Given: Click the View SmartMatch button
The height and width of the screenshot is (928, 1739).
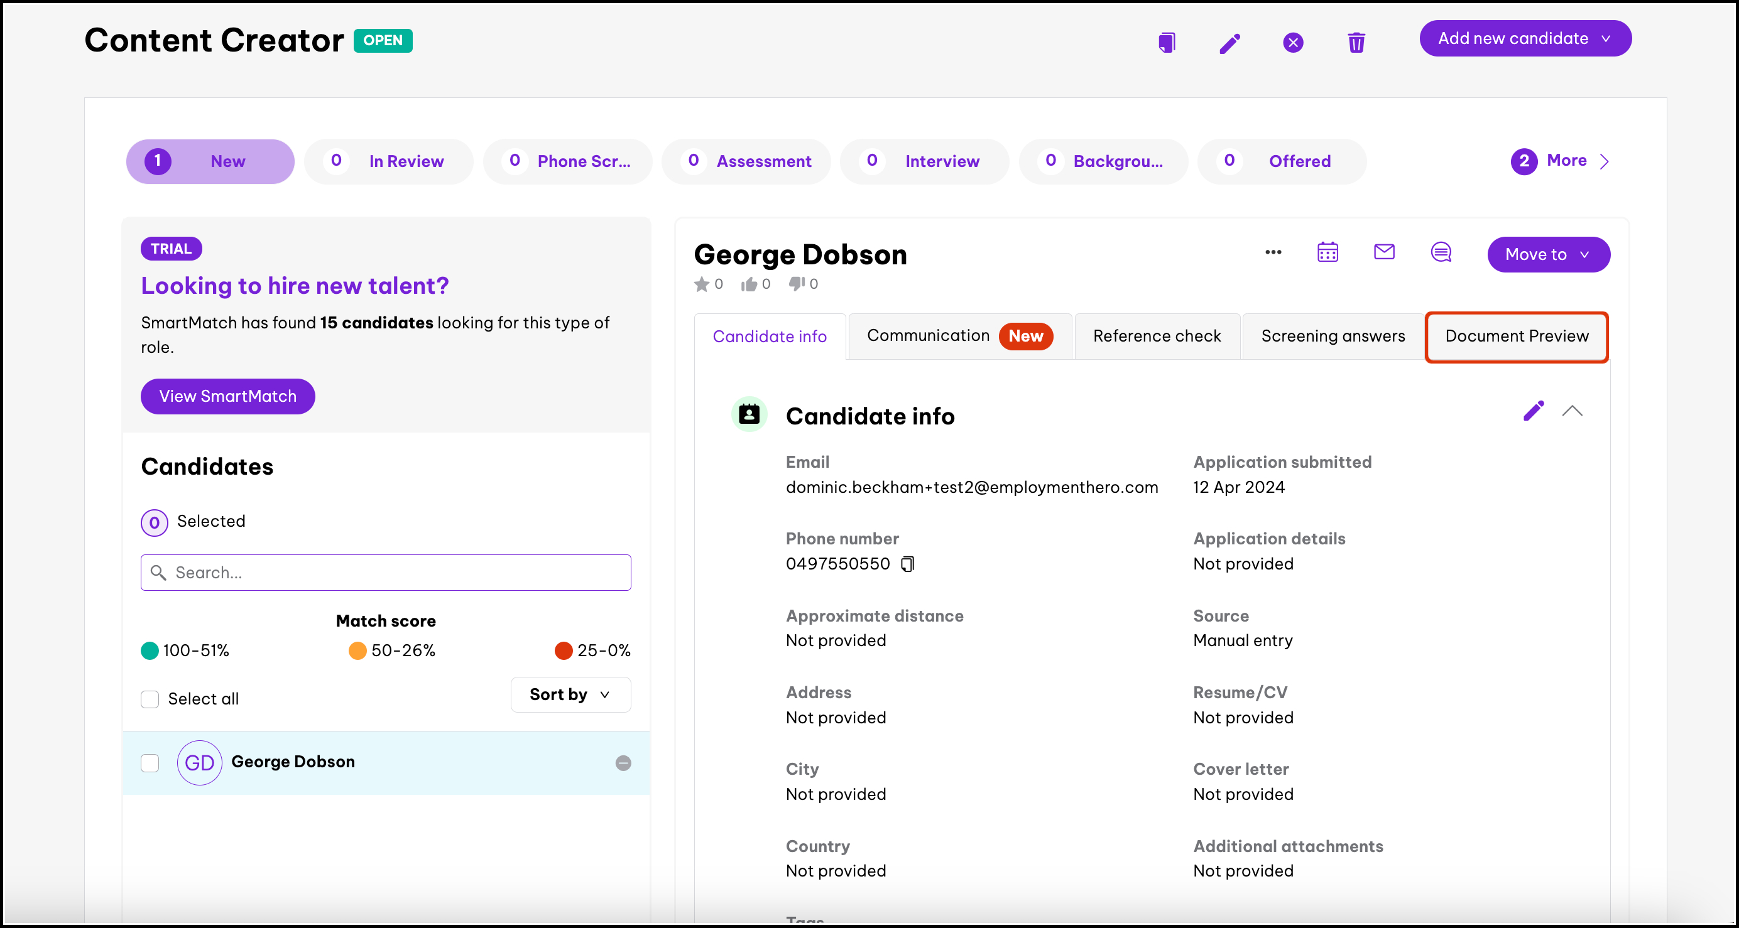Looking at the screenshot, I should pos(227,396).
